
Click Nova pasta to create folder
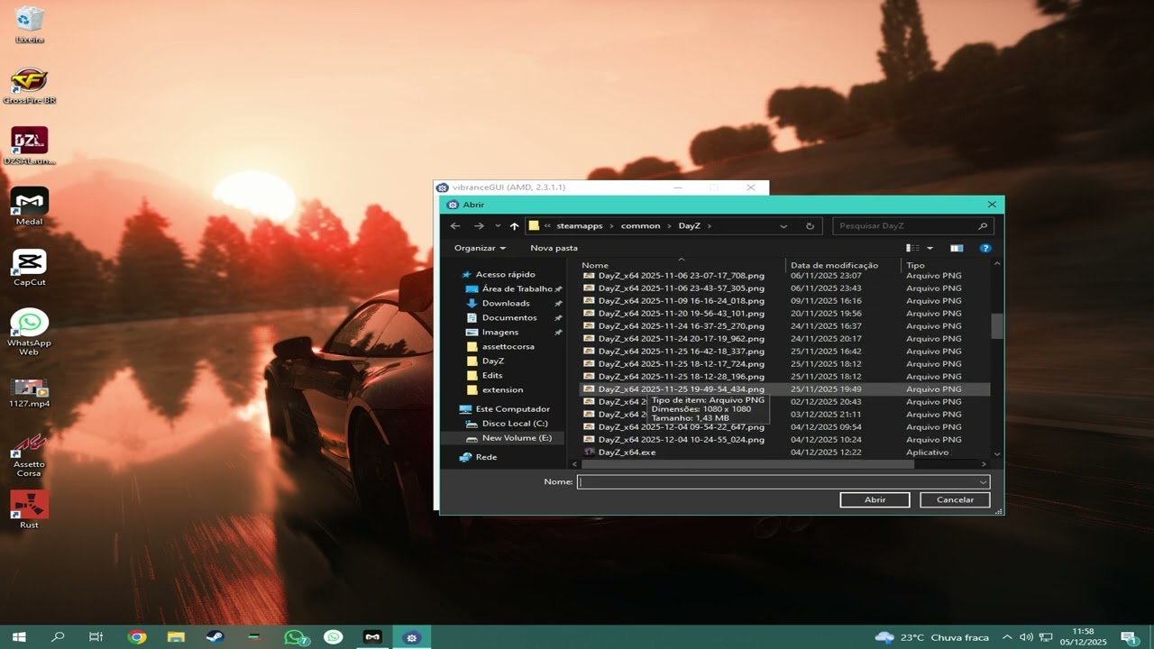[x=554, y=248]
